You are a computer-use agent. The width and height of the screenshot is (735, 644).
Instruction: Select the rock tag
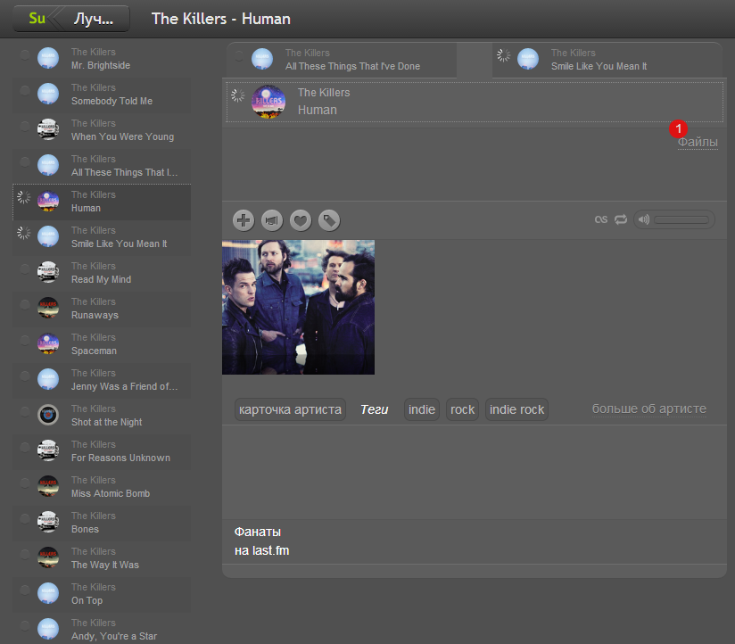(463, 409)
